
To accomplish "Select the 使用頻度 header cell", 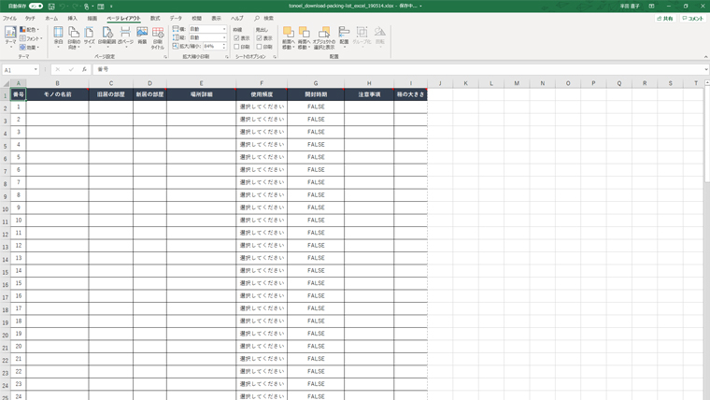I will [262, 94].
